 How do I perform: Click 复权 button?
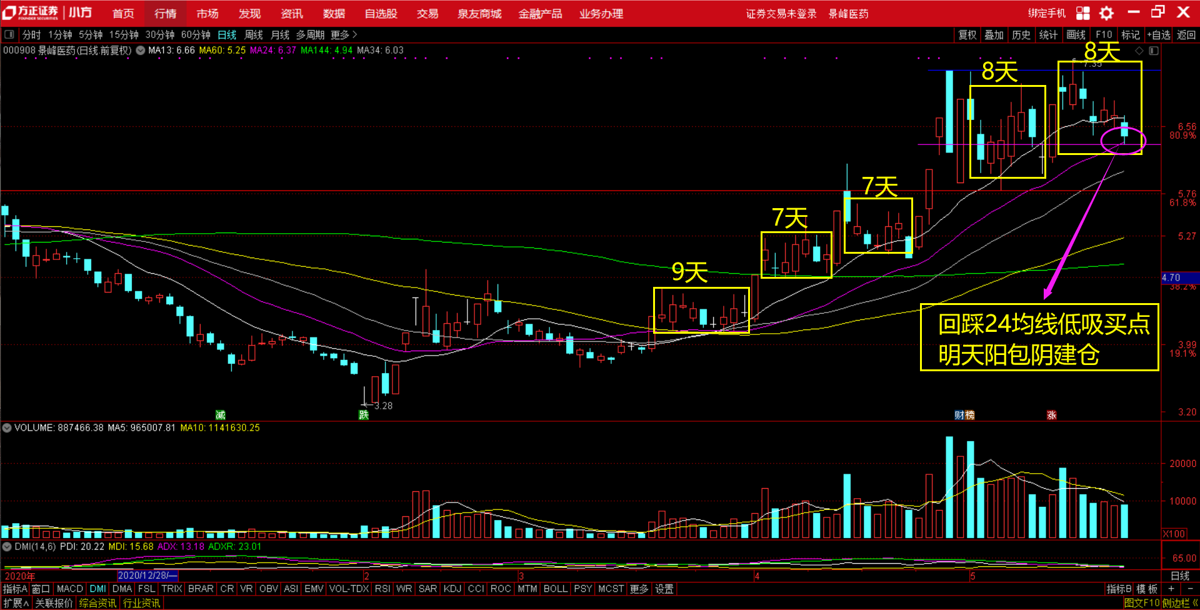pos(967,35)
